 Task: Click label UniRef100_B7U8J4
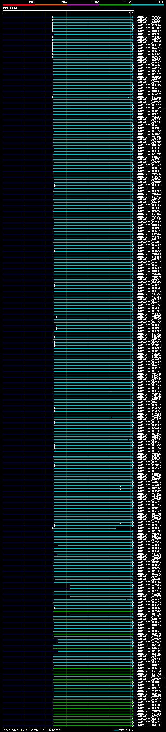tap(149, 400)
